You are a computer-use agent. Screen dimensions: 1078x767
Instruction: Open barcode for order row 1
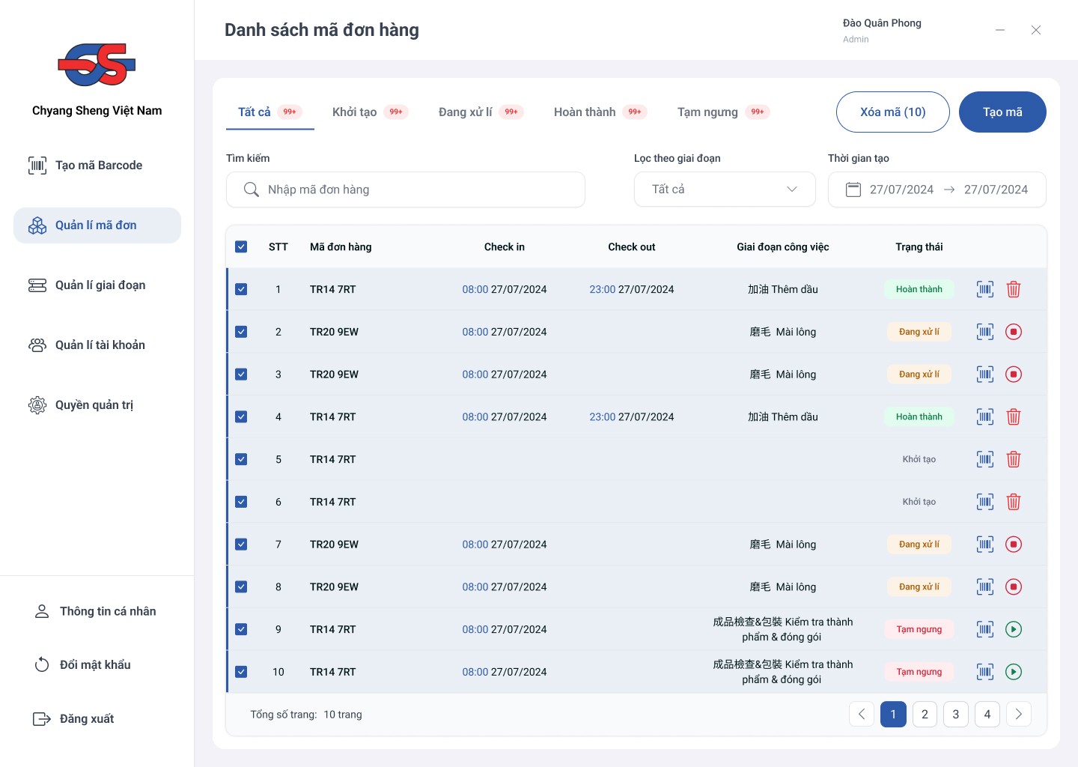[985, 289]
